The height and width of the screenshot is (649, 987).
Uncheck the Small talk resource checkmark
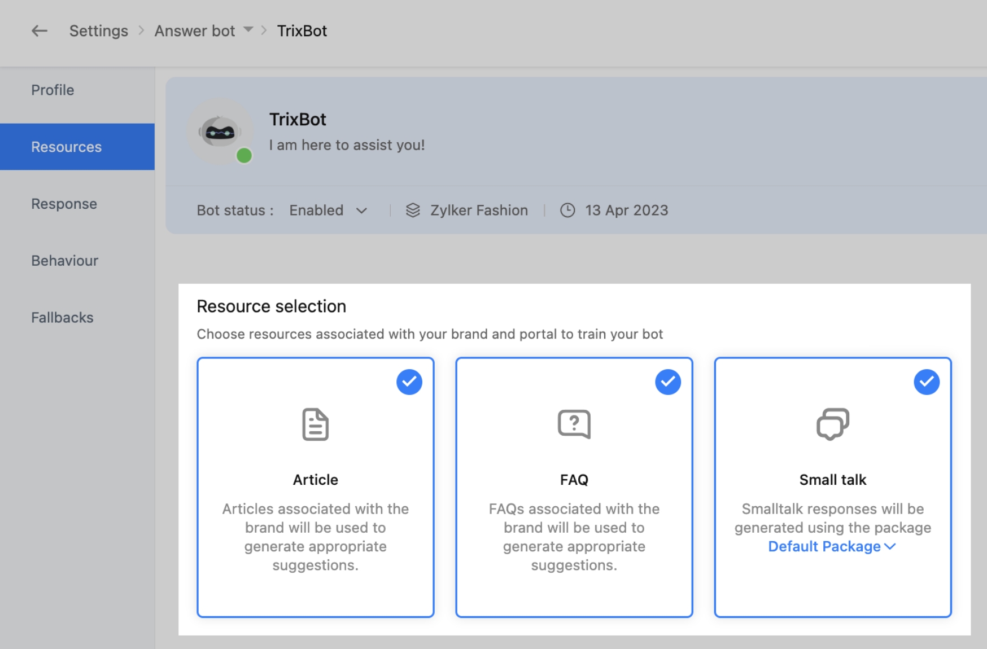tap(926, 382)
